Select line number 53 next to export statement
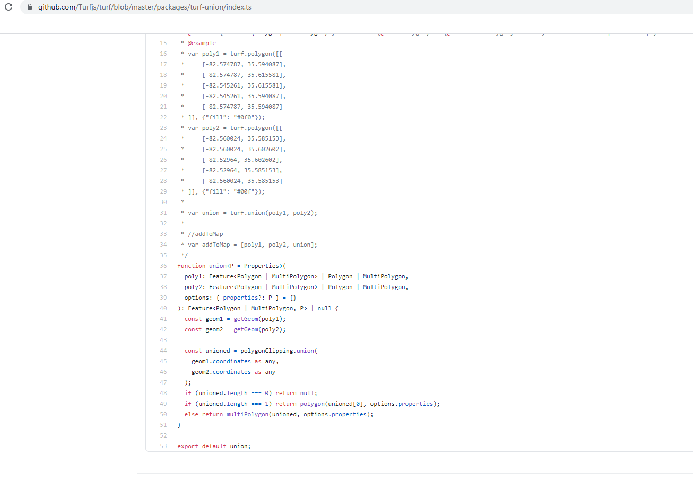The width and height of the screenshot is (693, 480). click(163, 446)
